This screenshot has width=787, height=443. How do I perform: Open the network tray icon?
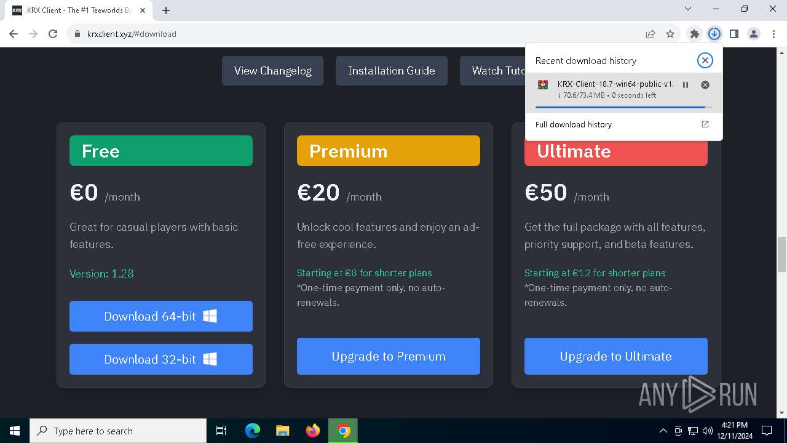pyautogui.click(x=693, y=431)
